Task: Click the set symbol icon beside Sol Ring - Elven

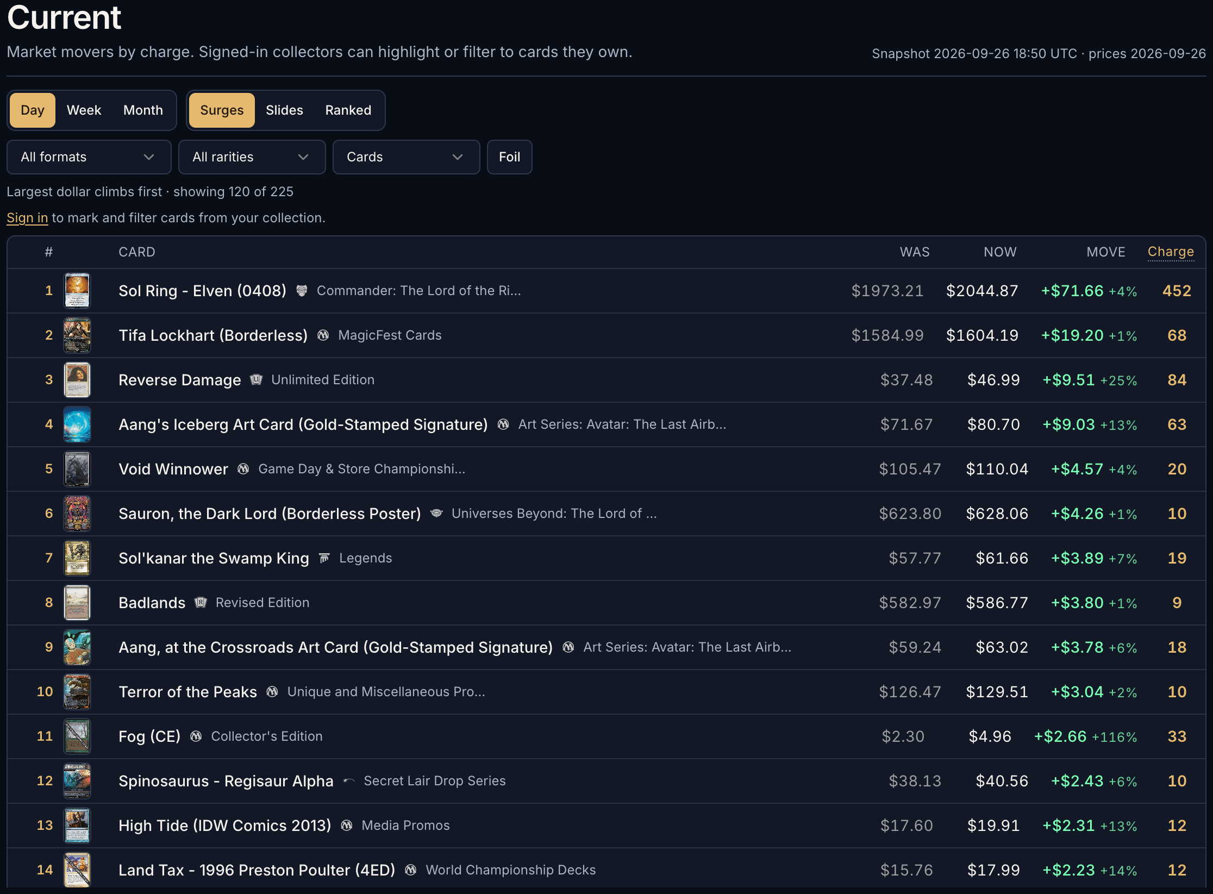Action: [302, 291]
